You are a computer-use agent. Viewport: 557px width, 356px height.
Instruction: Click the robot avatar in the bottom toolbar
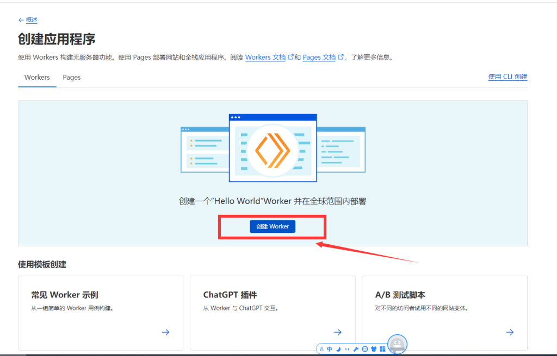(x=397, y=344)
